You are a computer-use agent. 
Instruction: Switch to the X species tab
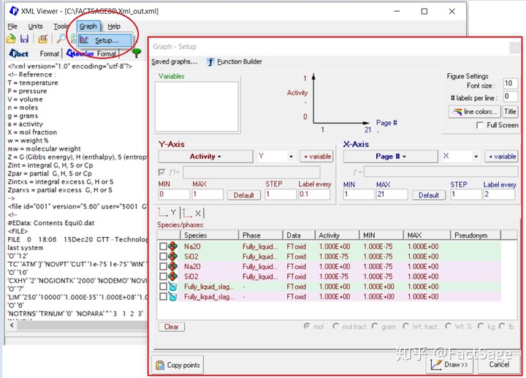pos(193,213)
